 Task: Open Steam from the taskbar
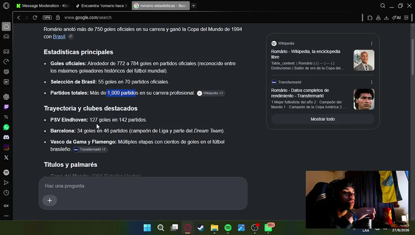coord(201,228)
